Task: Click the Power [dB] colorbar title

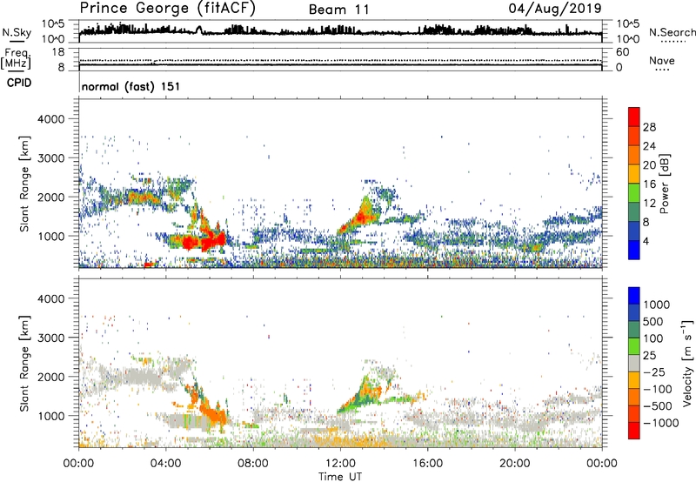Action: 664,184
